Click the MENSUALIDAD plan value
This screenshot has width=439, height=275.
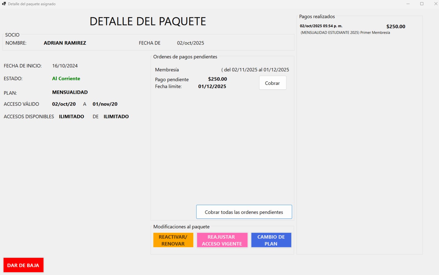[70, 92]
